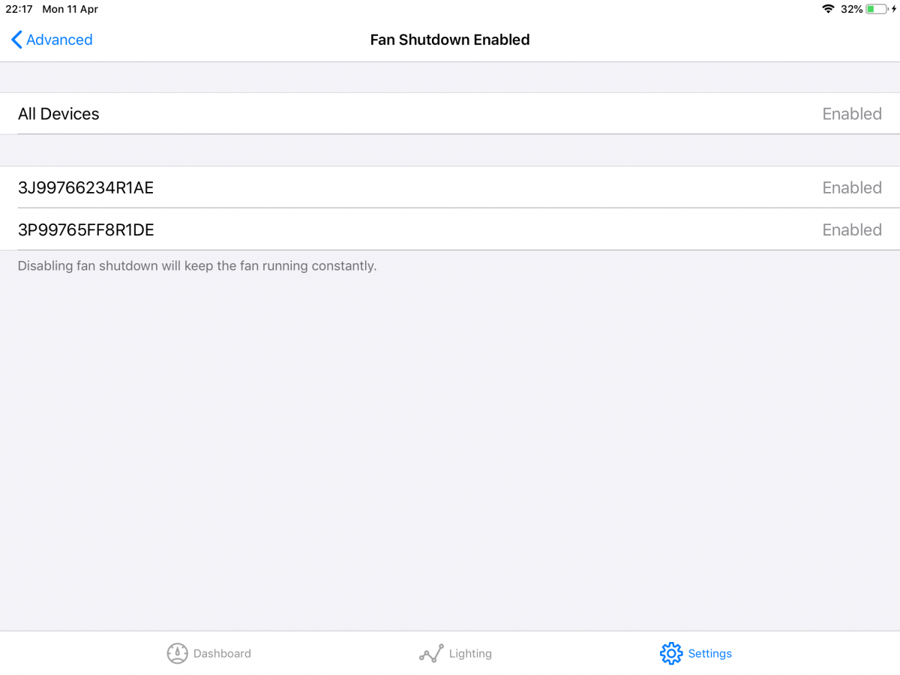This screenshot has height=675, width=900.
Task: Select the All Devices row
Action: (x=450, y=114)
